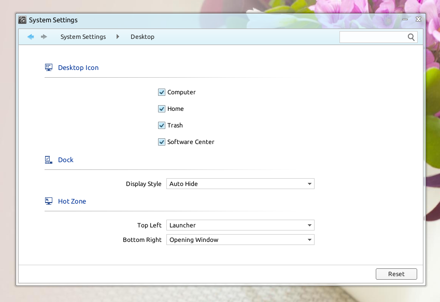The image size is (440, 302).
Task: Click the forward navigation arrow
Action: click(44, 37)
